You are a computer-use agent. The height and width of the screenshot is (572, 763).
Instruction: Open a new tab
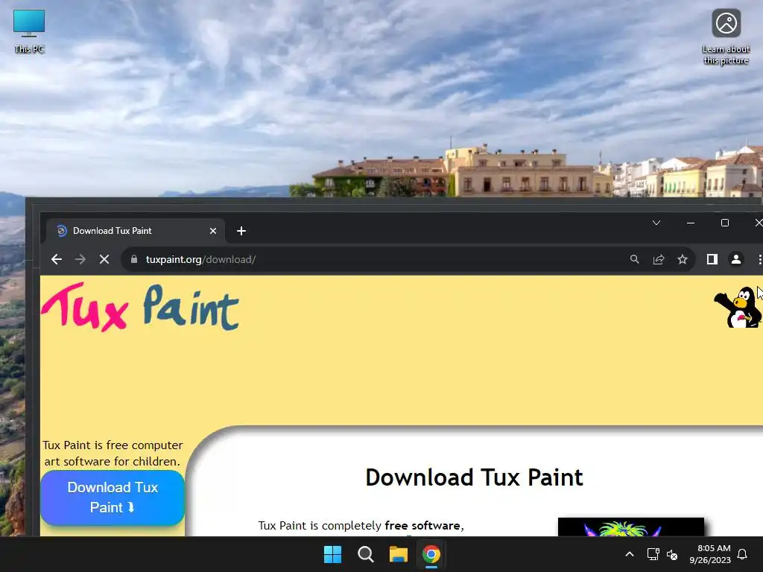241,231
